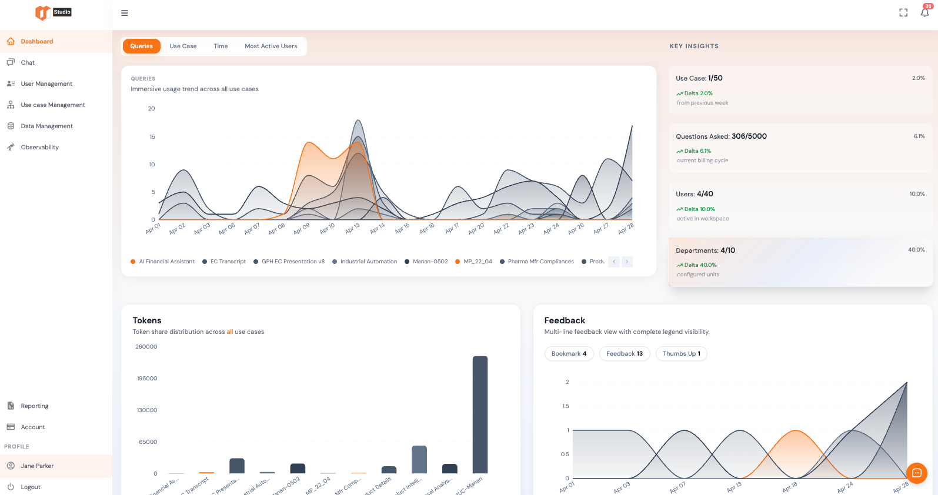The width and height of the screenshot is (938, 495).
Task: Toggle EC Transcript legend series
Action: [224, 262]
